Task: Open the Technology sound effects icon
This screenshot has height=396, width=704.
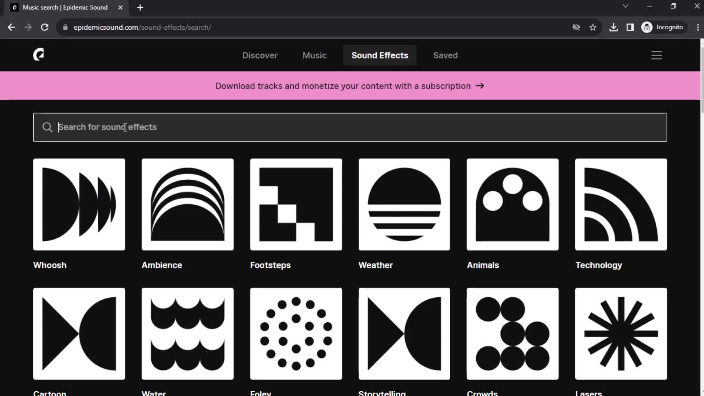Action: tap(620, 204)
